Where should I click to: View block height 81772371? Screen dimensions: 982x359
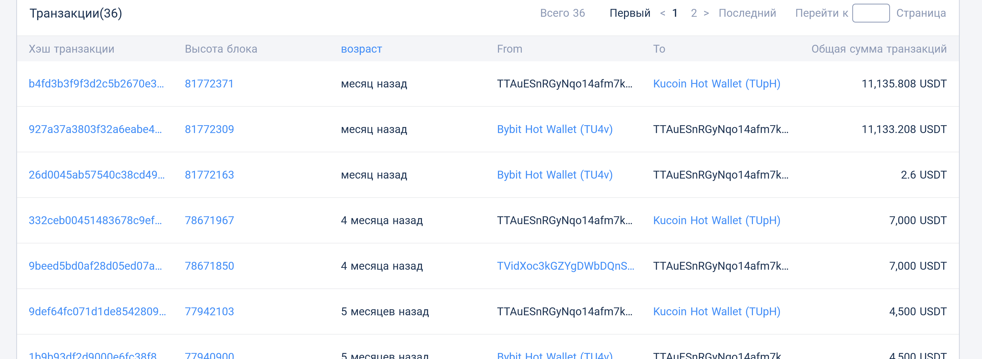pos(209,84)
